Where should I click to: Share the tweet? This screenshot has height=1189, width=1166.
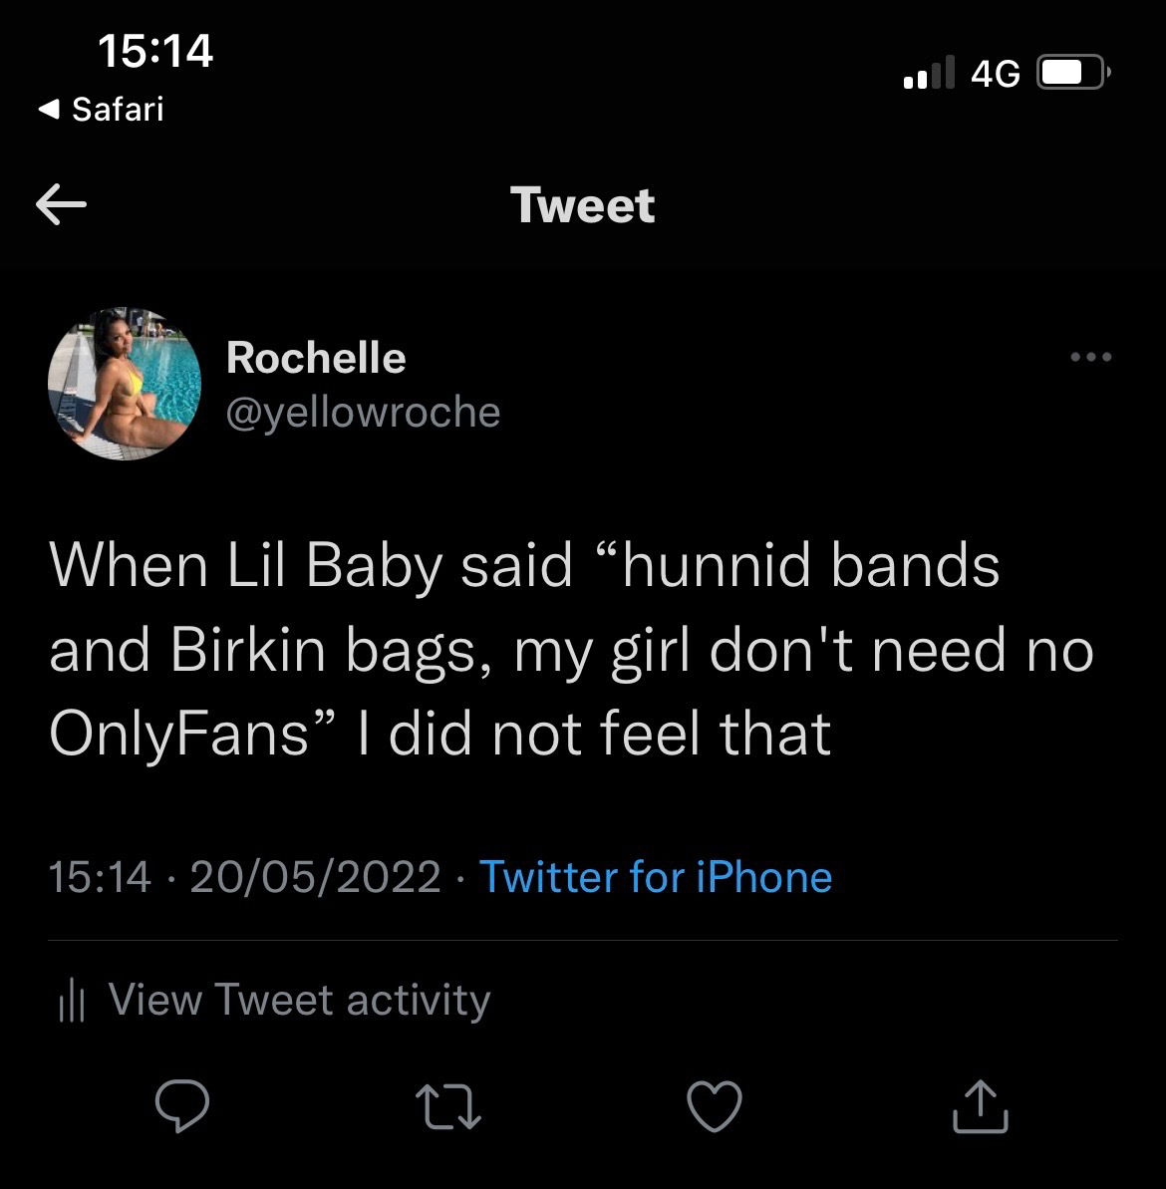981,1106
